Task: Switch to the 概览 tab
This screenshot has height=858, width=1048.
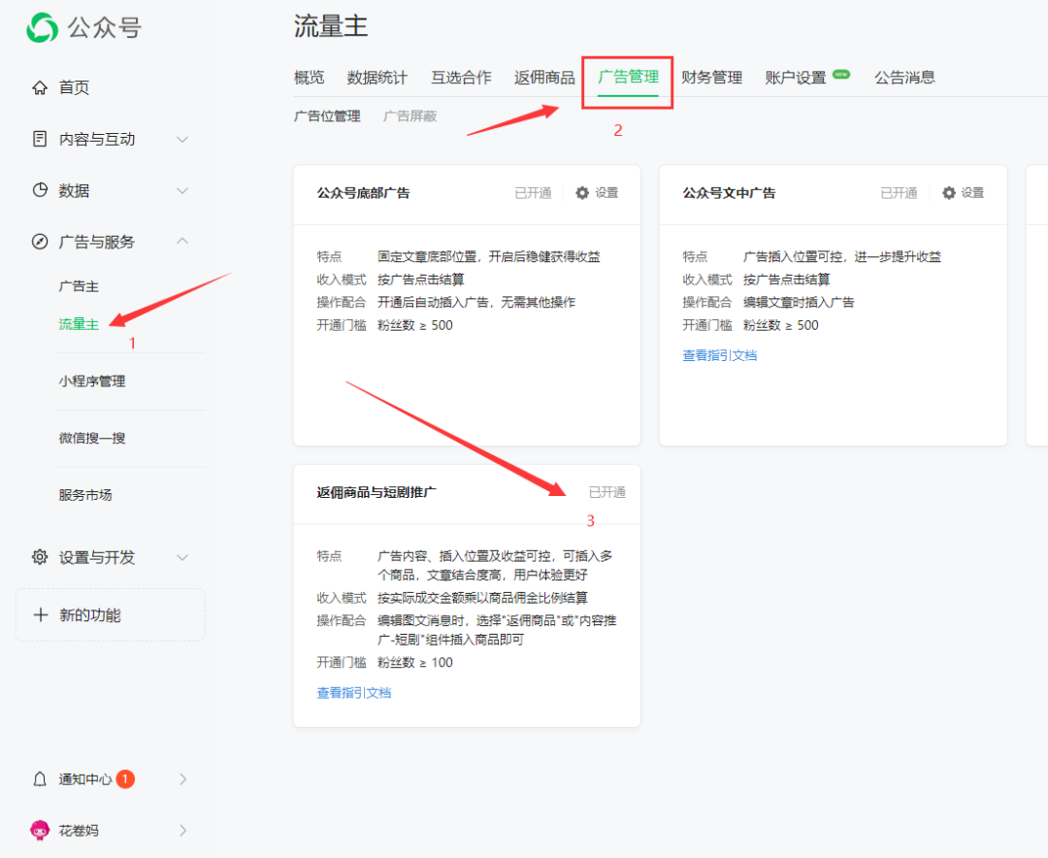Action: pos(309,78)
